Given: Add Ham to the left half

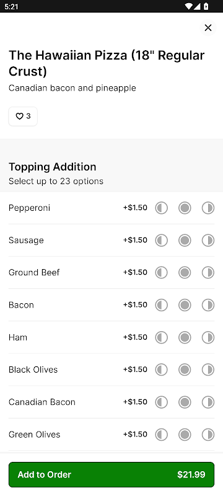Looking at the screenshot, I should point(161,337).
